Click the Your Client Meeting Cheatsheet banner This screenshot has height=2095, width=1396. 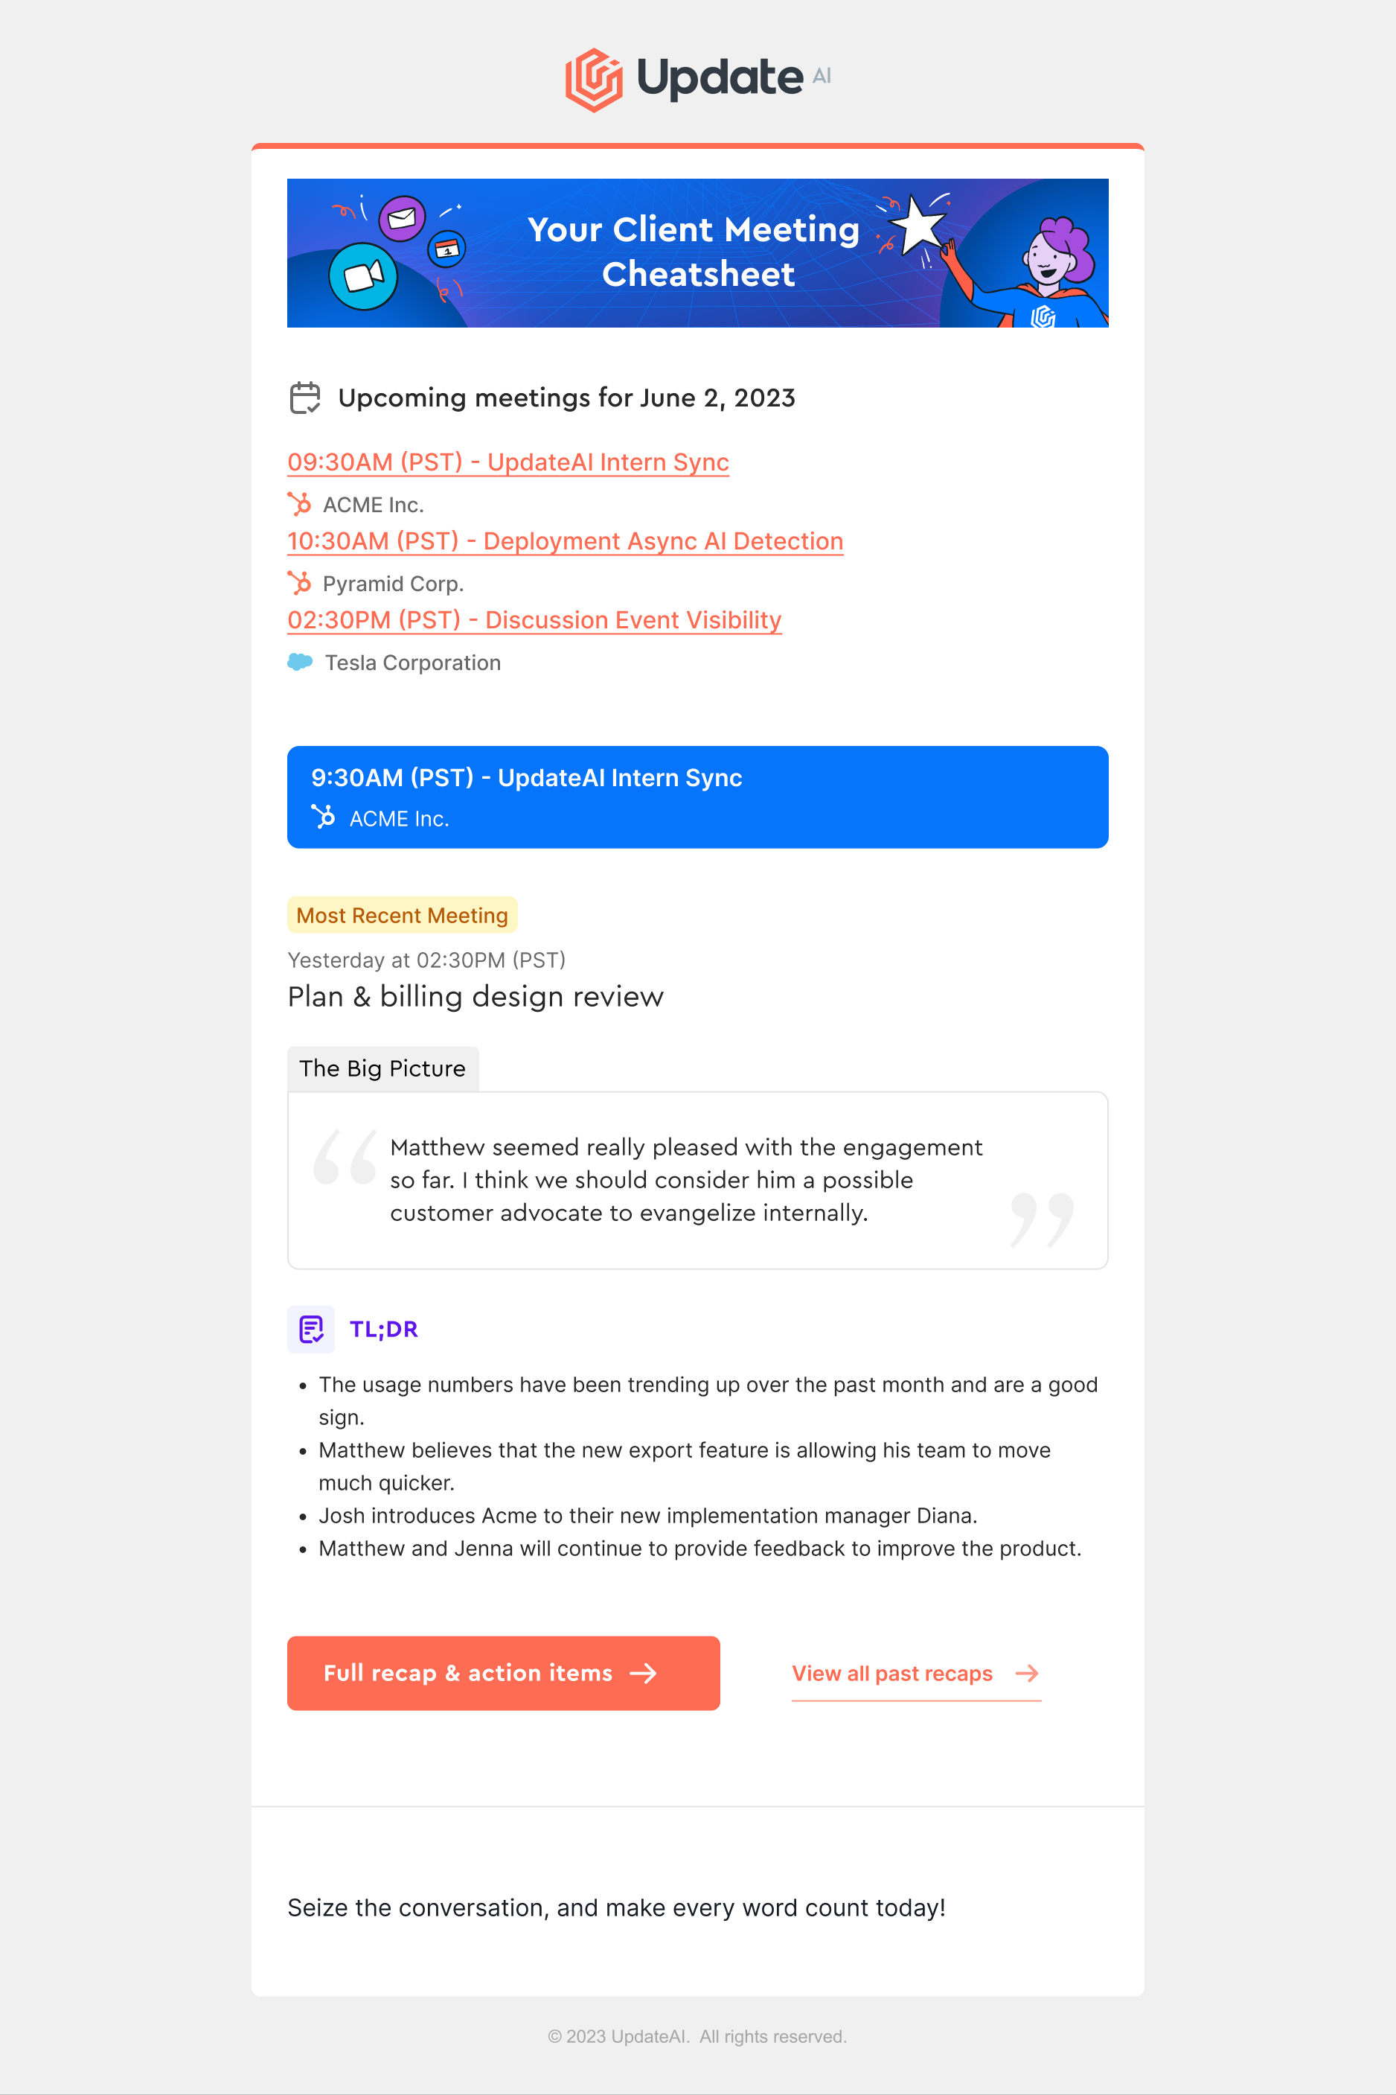[698, 253]
